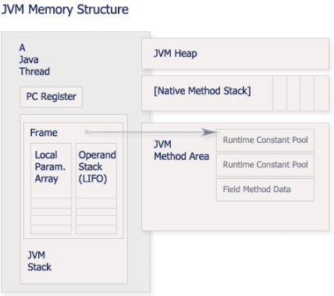This screenshot has width=334, height=296.
Task: Click the JVM Stack label
Action: (x=39, y=261)
